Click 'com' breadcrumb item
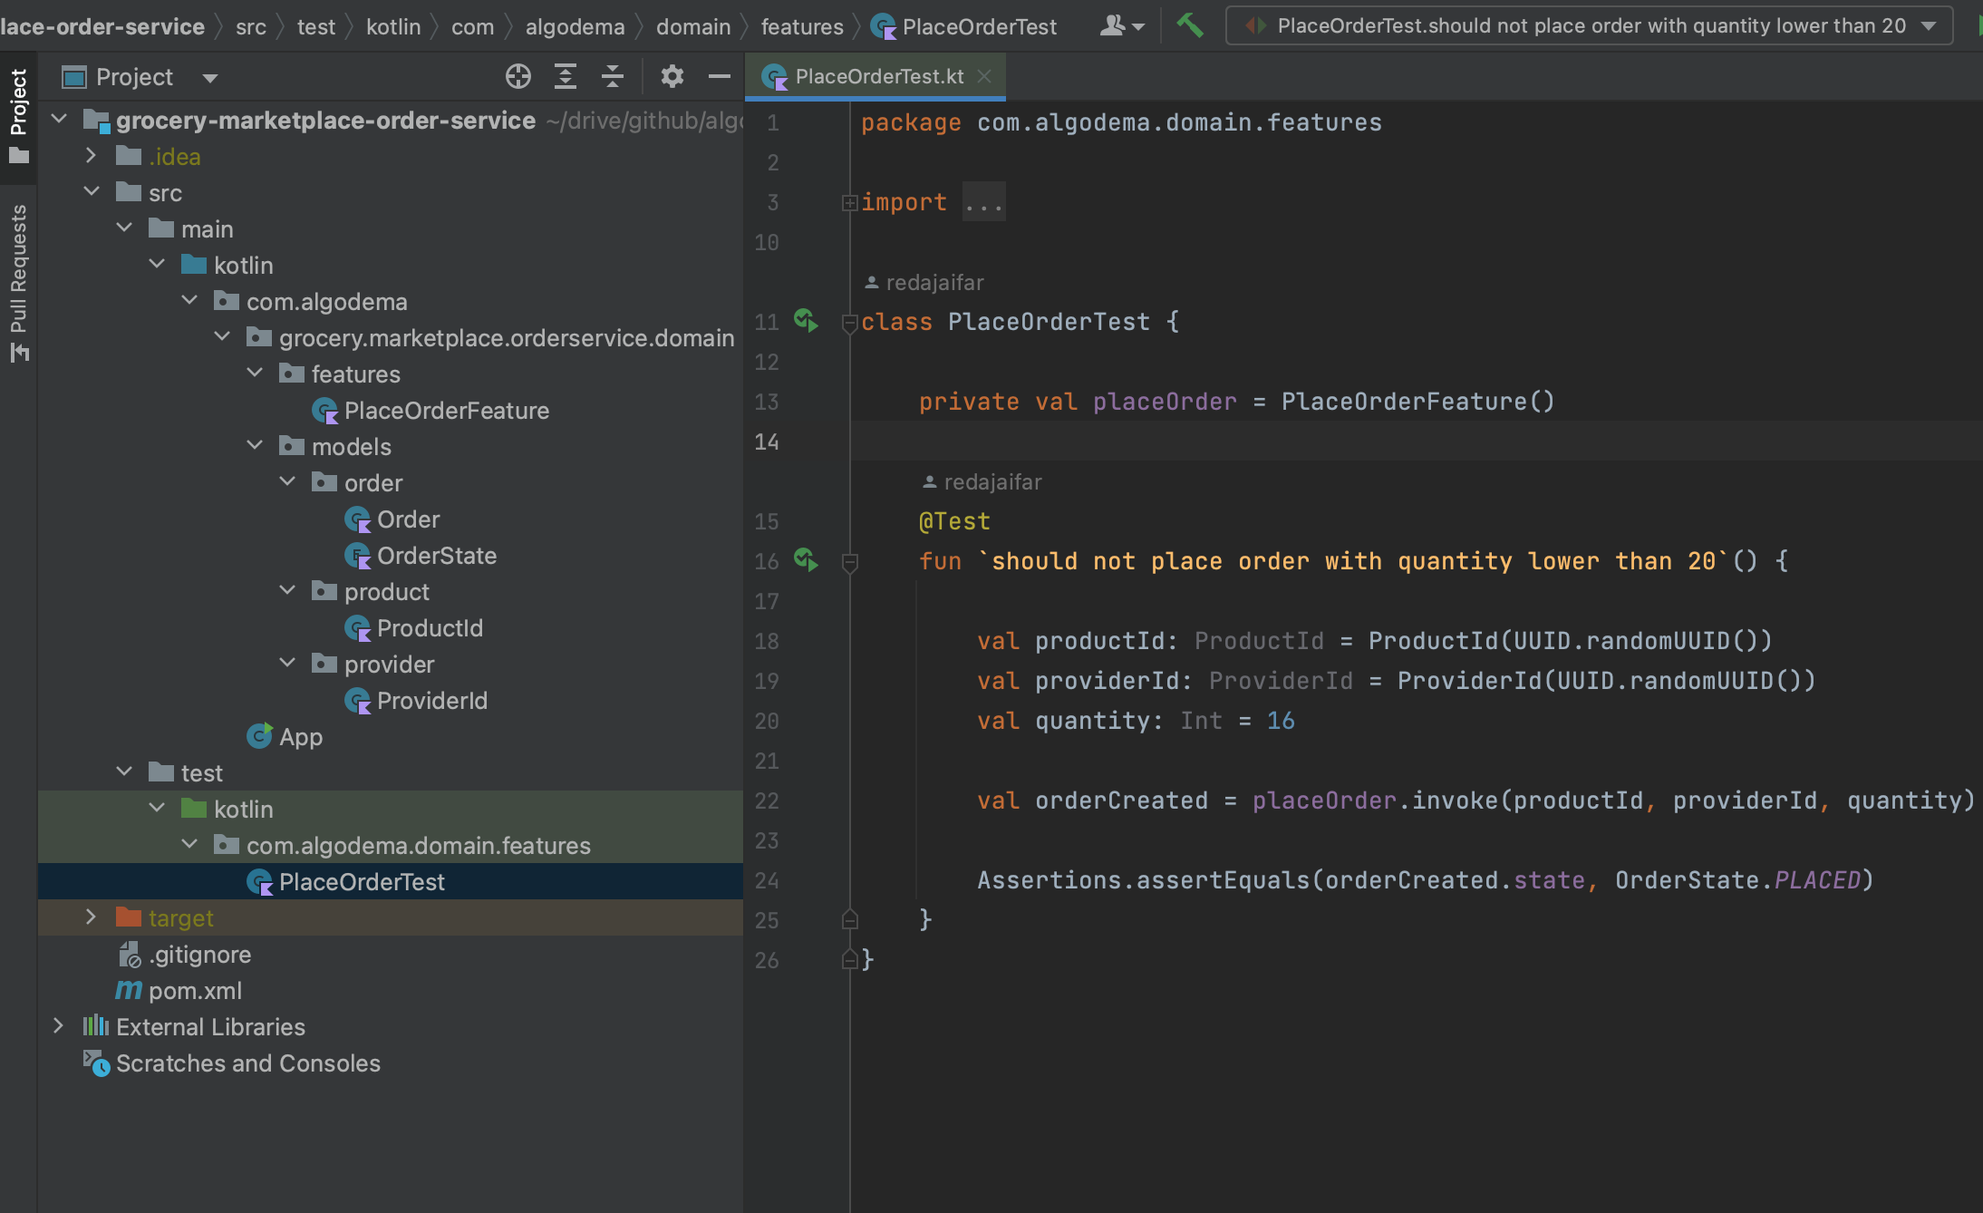 [473, 26]
